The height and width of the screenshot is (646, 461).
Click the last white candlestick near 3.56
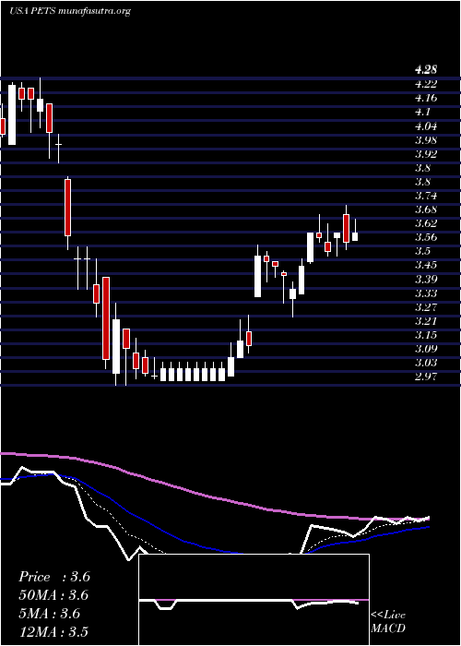pos(355,236)
